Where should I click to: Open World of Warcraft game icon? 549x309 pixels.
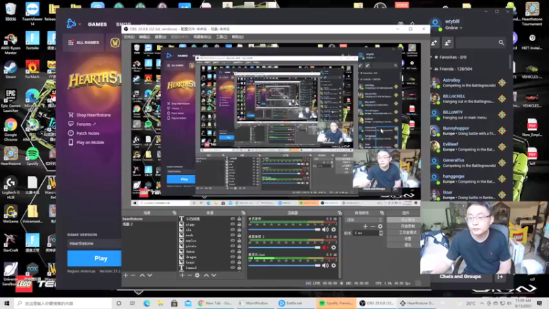point(115,43)
